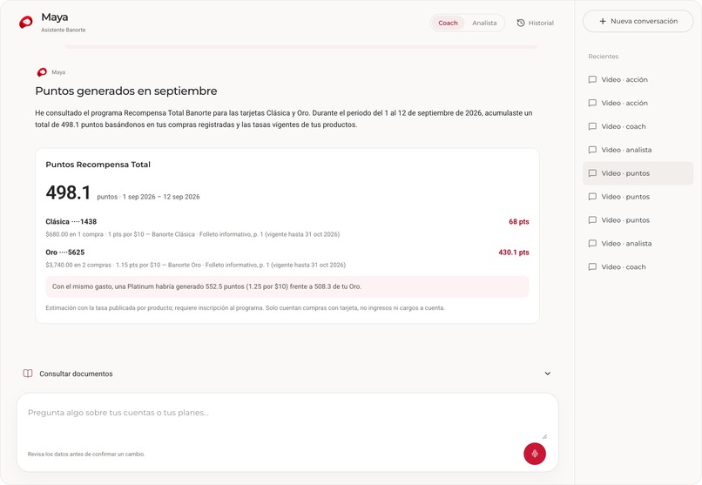
Task: Open the first Video · acción conversation
Action: [x=638, y=79]
